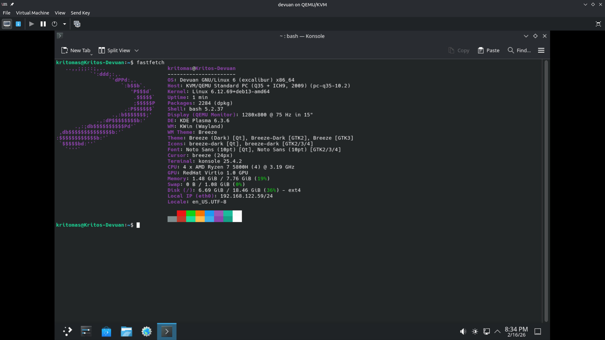605x340 pixels.
Task: Open the Virtual Machine menu
Action: pos(32,13)
